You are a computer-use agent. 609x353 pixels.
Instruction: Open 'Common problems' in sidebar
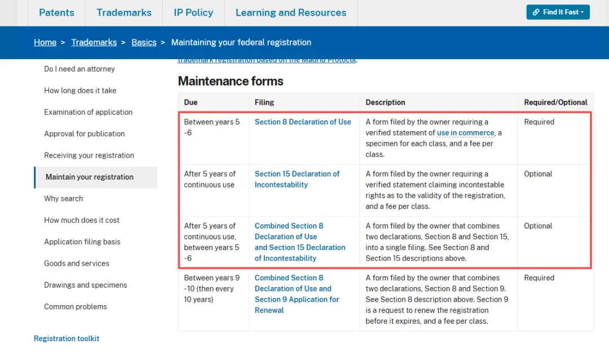(x=76, y=307)
